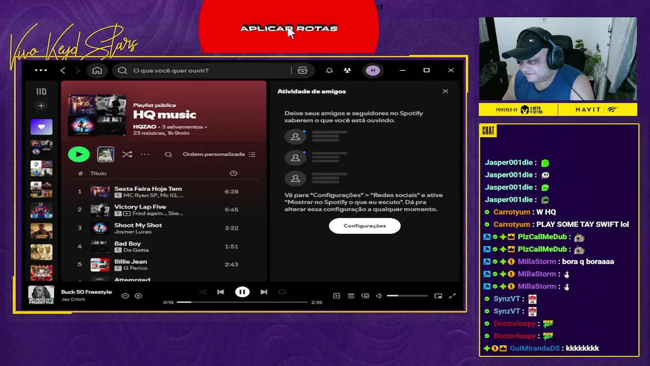Open the 'Ordem personalizada' sort dropdown

tap(219, 154)
